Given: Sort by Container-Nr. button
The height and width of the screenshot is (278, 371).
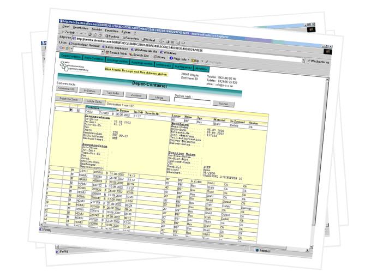Looking at the screenshot, I should 66,88.
